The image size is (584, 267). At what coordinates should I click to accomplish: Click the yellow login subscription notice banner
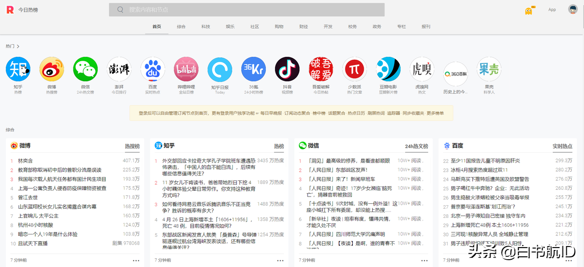tap(291, 113)
